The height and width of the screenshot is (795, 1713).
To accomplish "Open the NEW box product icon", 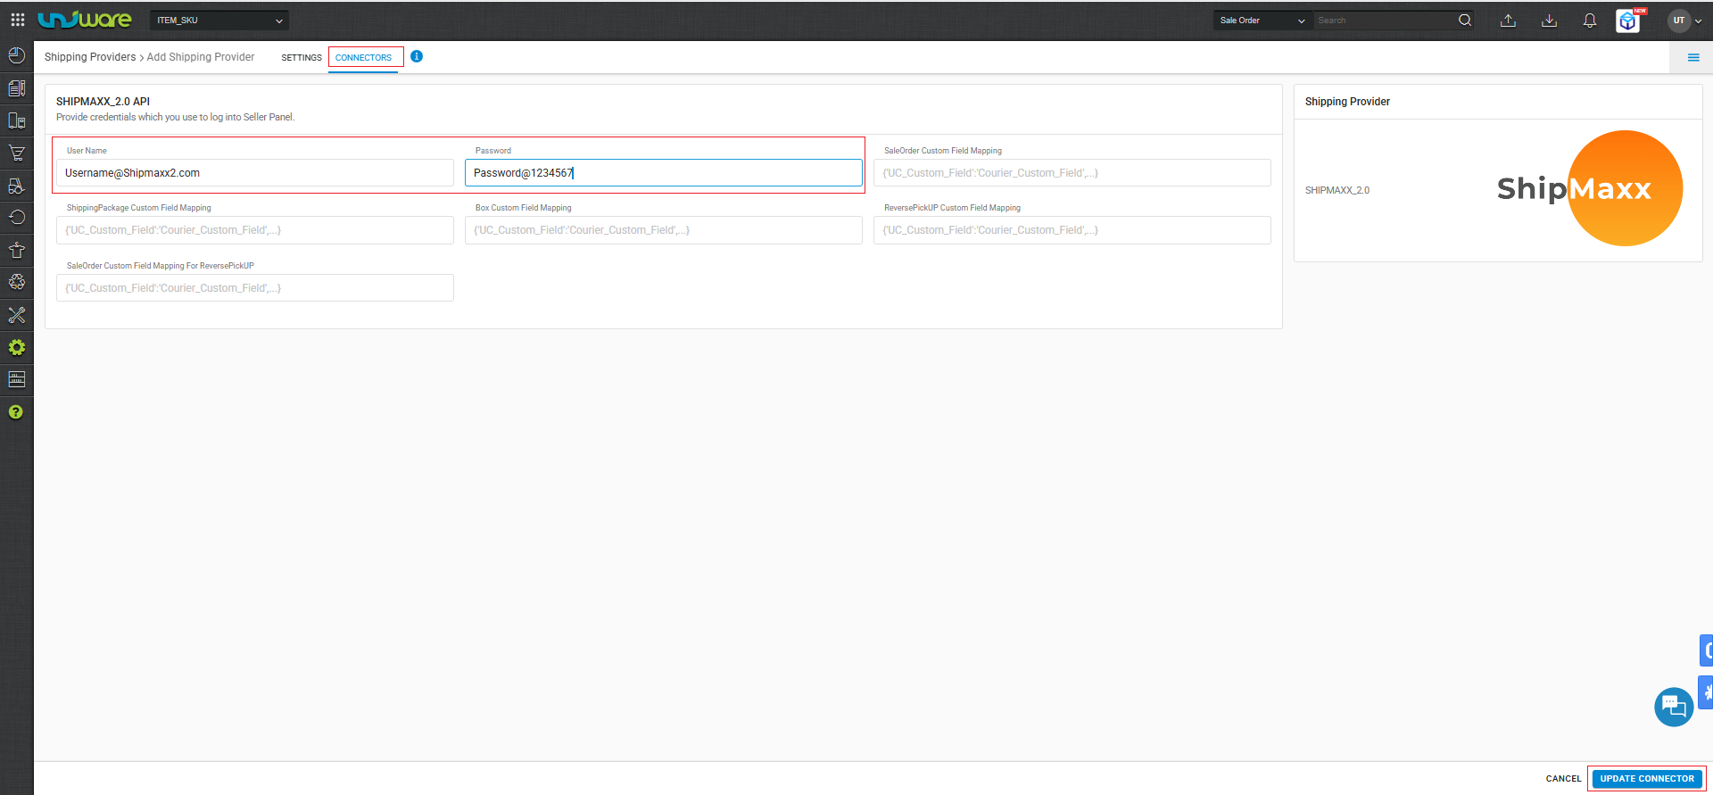I will [1629, 21].
